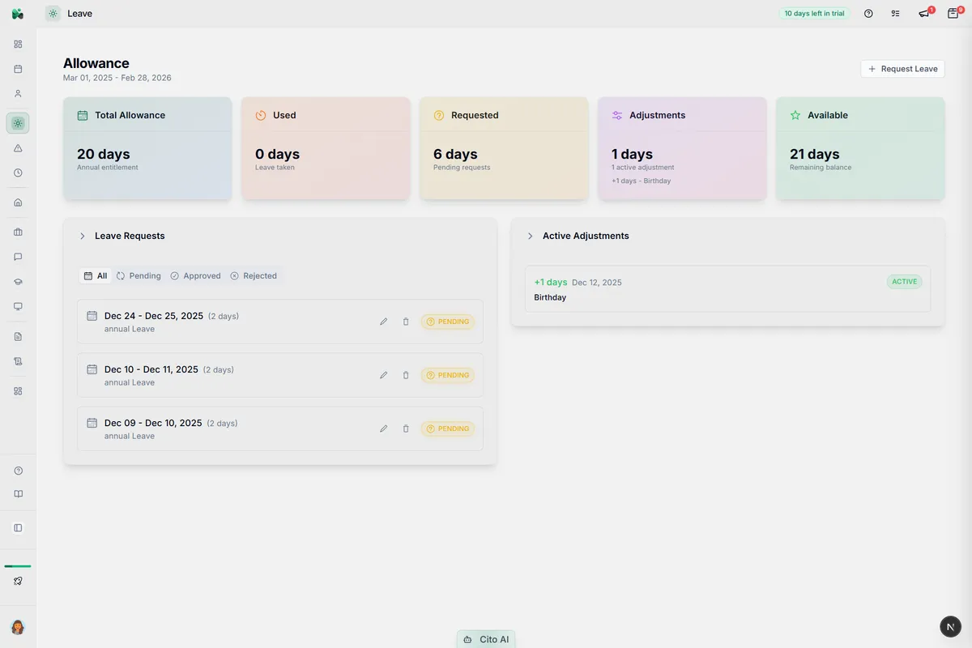This screenshot has width=972, height=648.
Task: Open the apps grid icon in lower sidebar
Action: pyautogui.click(x=18, y=390)
